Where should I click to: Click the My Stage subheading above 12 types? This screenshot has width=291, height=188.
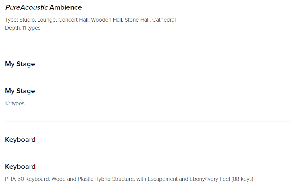point(20,91)
